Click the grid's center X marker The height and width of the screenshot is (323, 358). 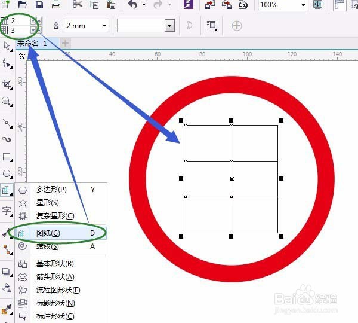pyautogui.click(x=232, y=179)
